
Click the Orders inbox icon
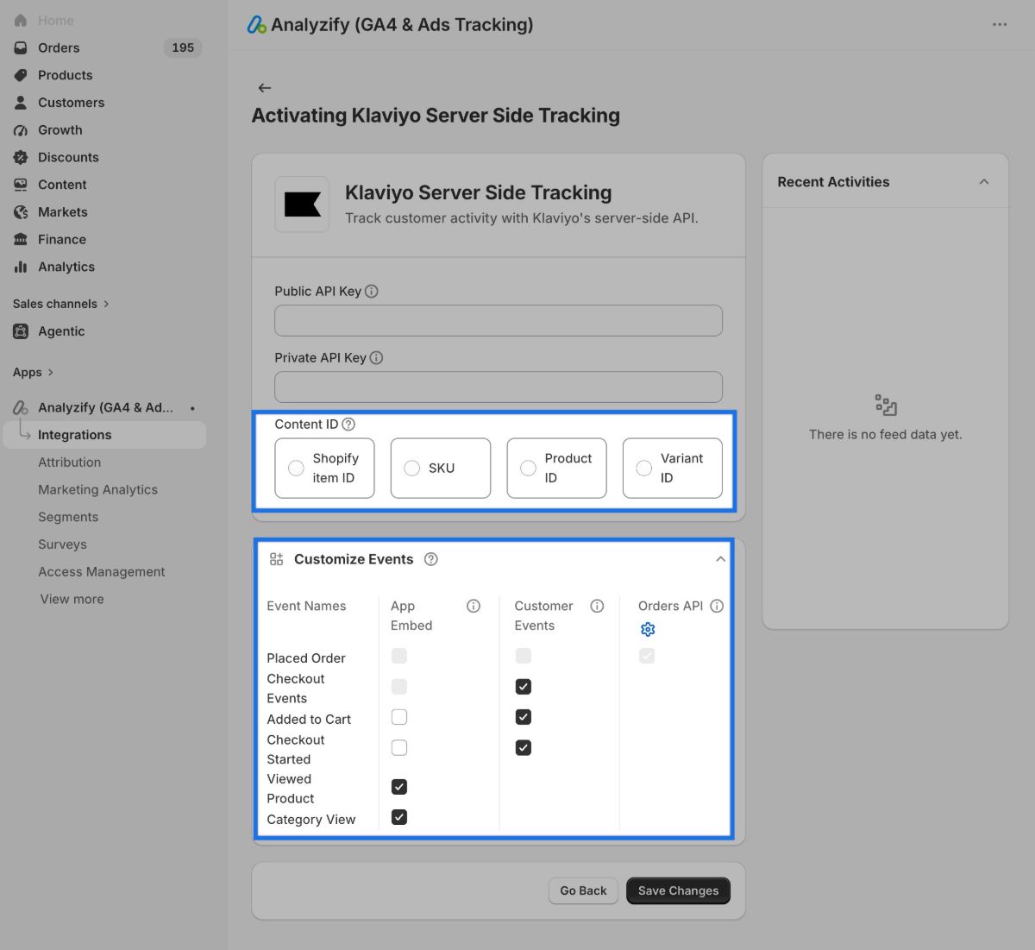[21, 47]
